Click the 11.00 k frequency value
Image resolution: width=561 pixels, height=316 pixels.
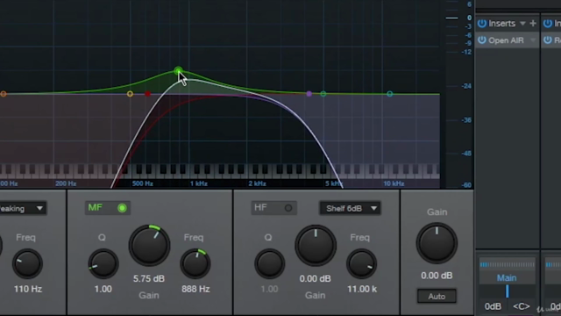click(x=362, y=289)
